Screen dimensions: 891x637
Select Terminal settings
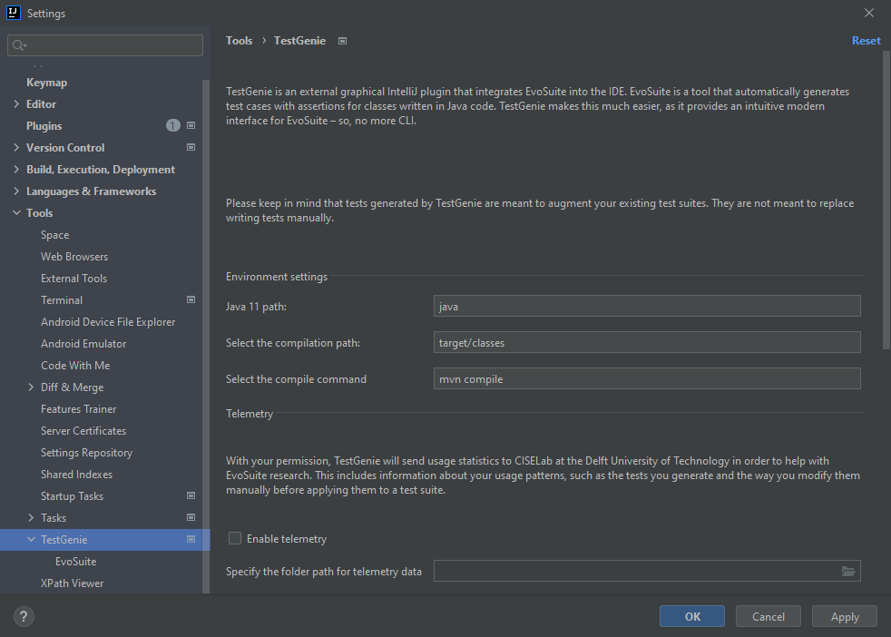coord(62,300)
